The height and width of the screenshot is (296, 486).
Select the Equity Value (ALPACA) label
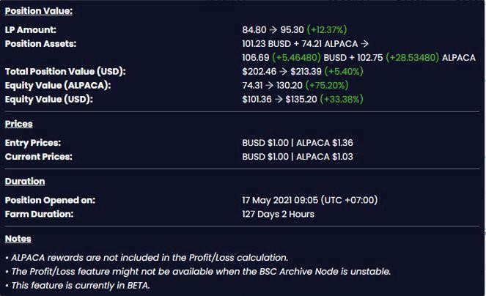click(58, 85)
